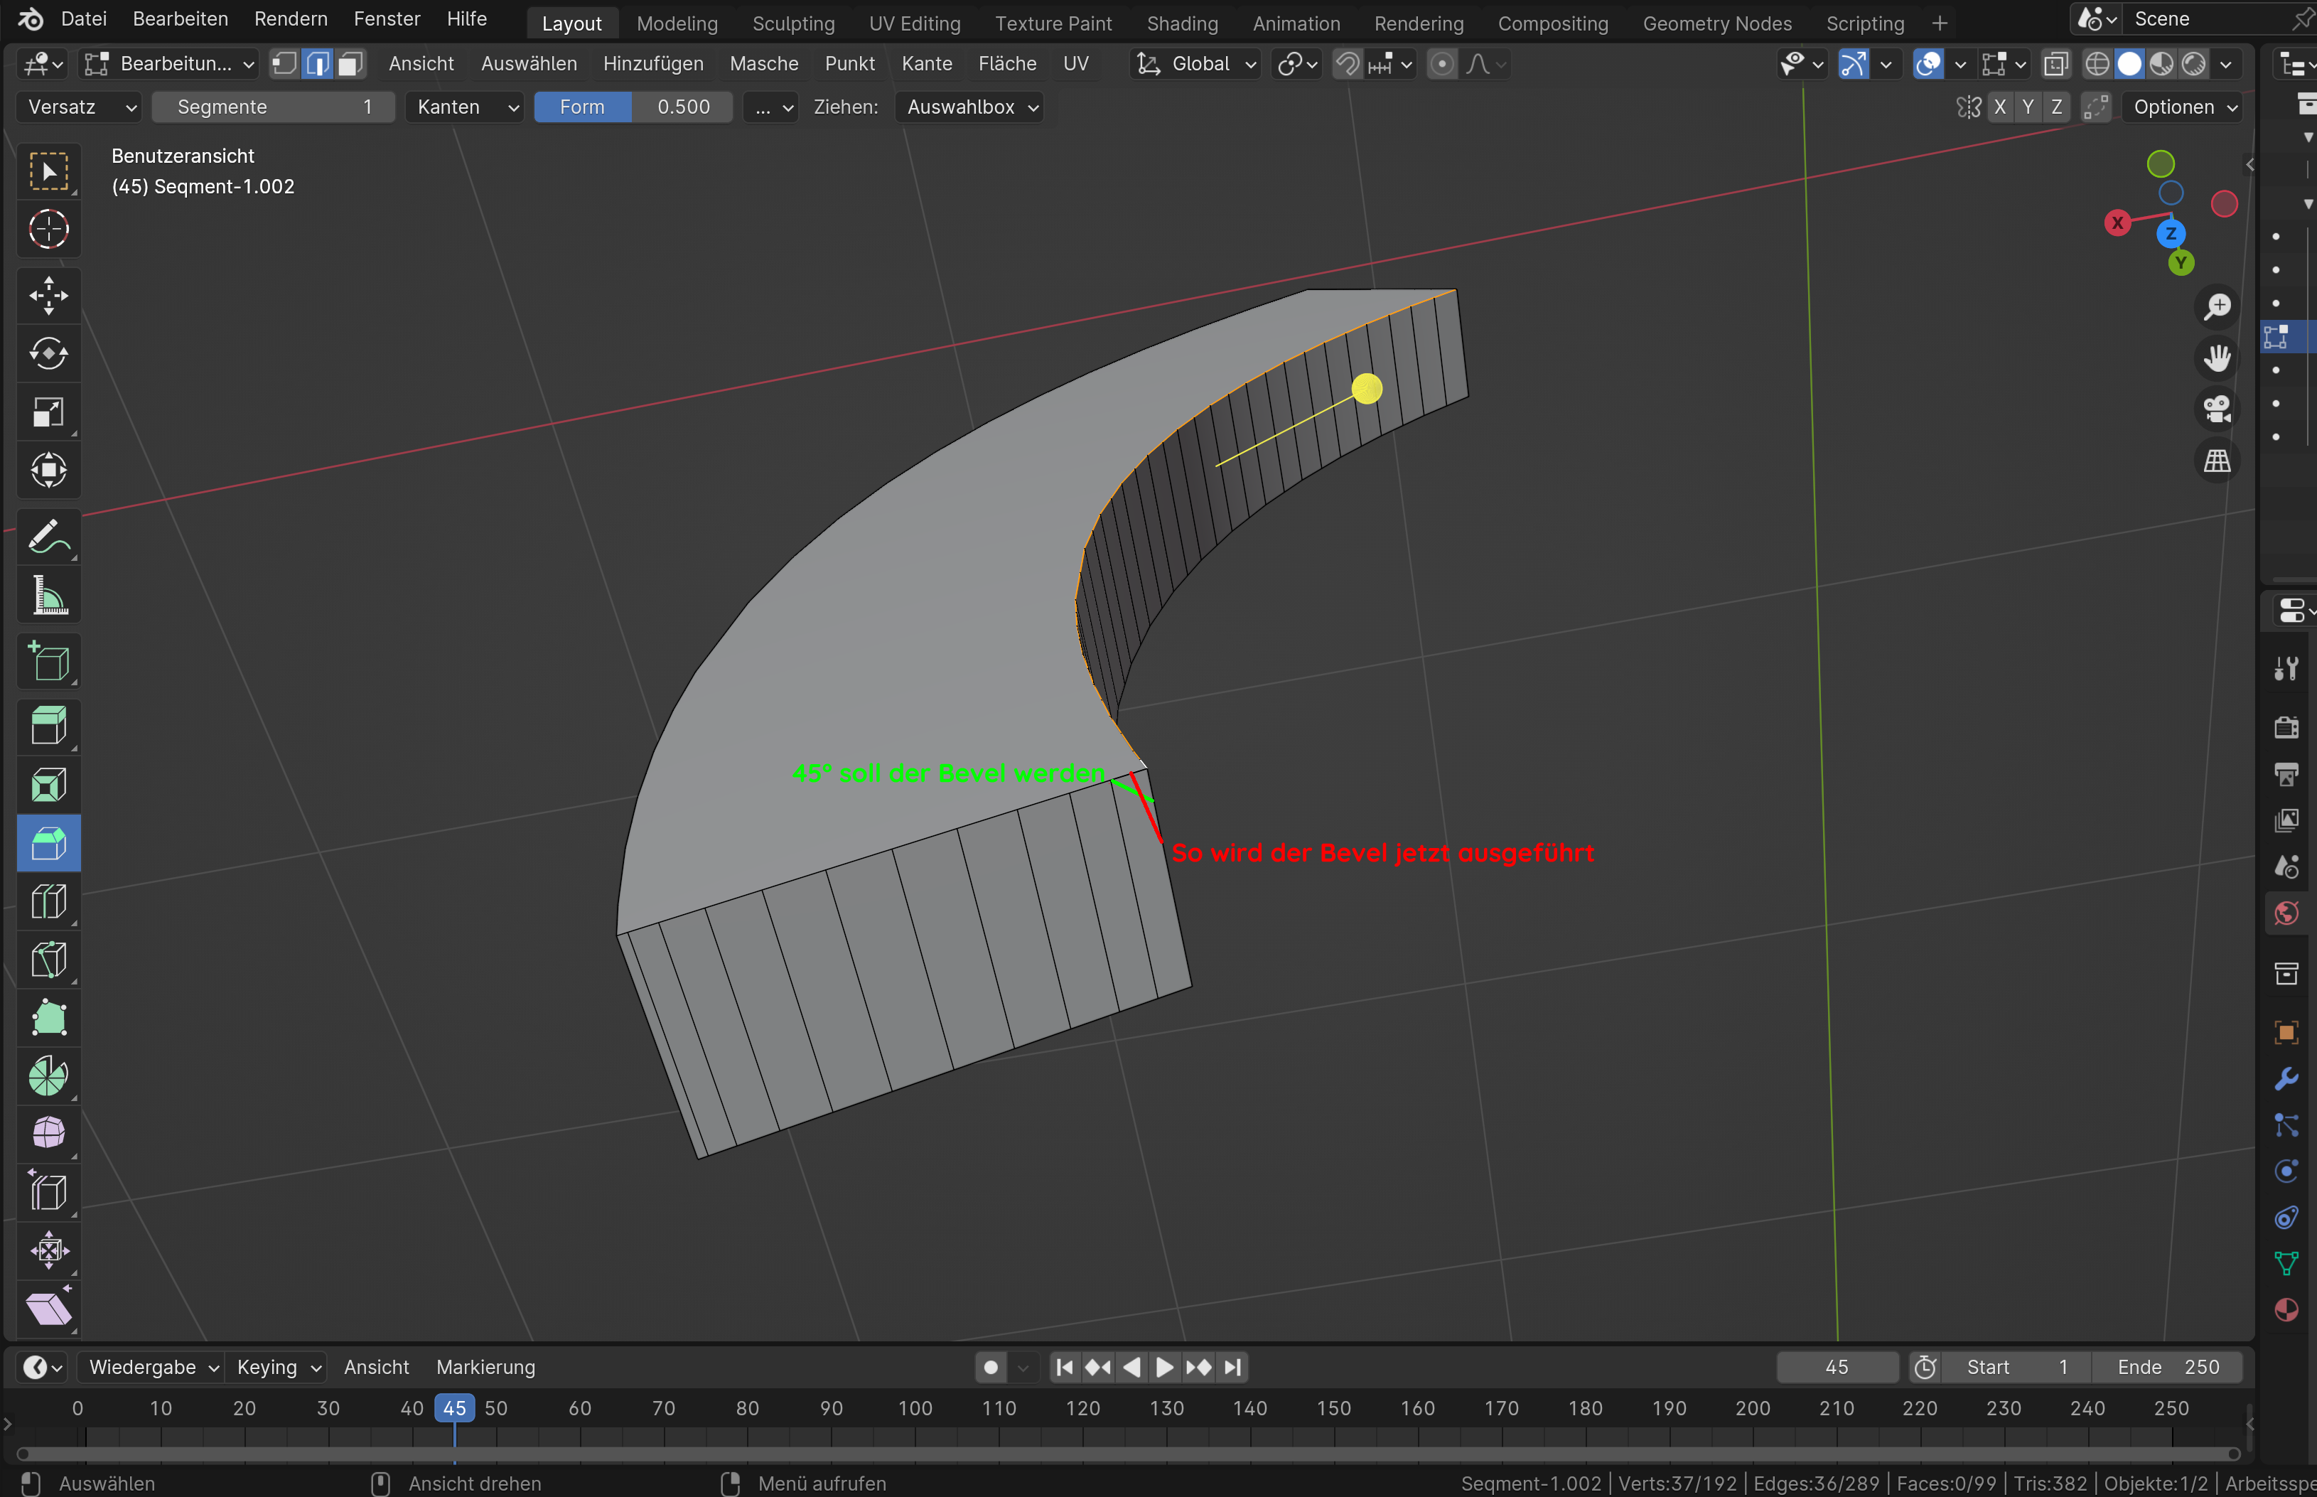The image size is (2317, 1497).
Task: Toggle X axis mirror
Action: coord(1999,107)
